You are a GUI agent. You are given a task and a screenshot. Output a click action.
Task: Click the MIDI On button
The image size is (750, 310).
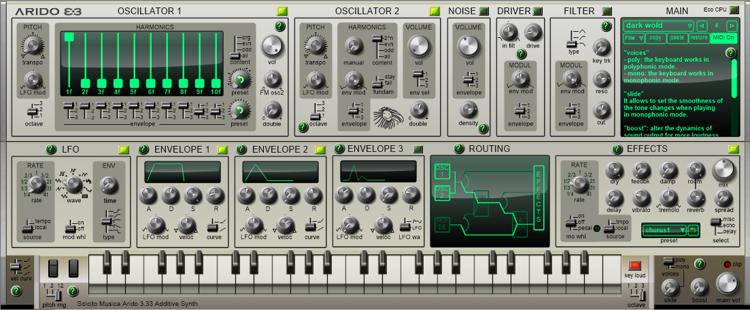tap(723, 38)
